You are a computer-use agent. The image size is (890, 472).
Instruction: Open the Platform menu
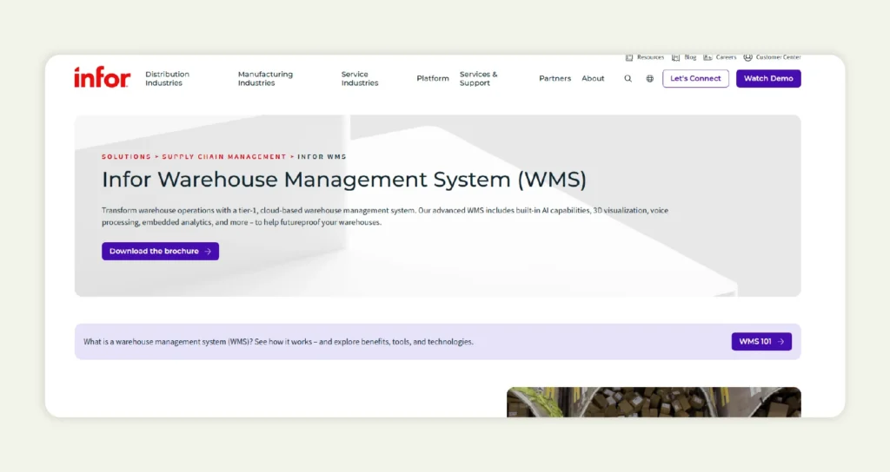(x=433, y=78)
